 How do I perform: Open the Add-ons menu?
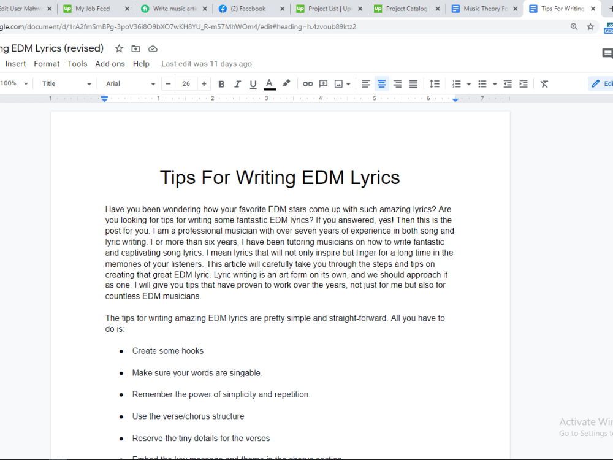click(x=110, y=64)
